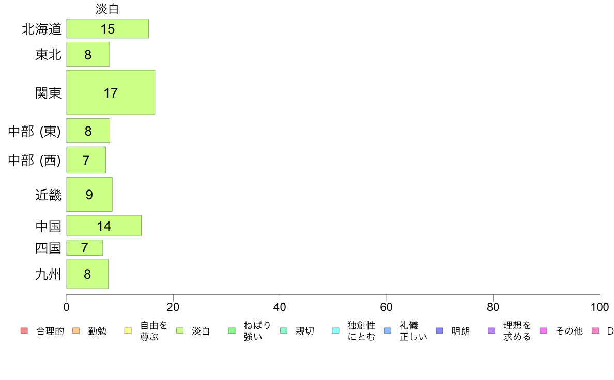
Task: Click the 四国 bar labeled 7
Action: tap(85, 248)
